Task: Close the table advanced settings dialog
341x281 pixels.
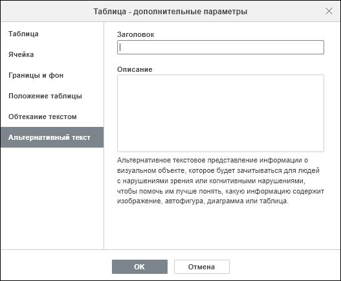Action: tap(329, 11)
